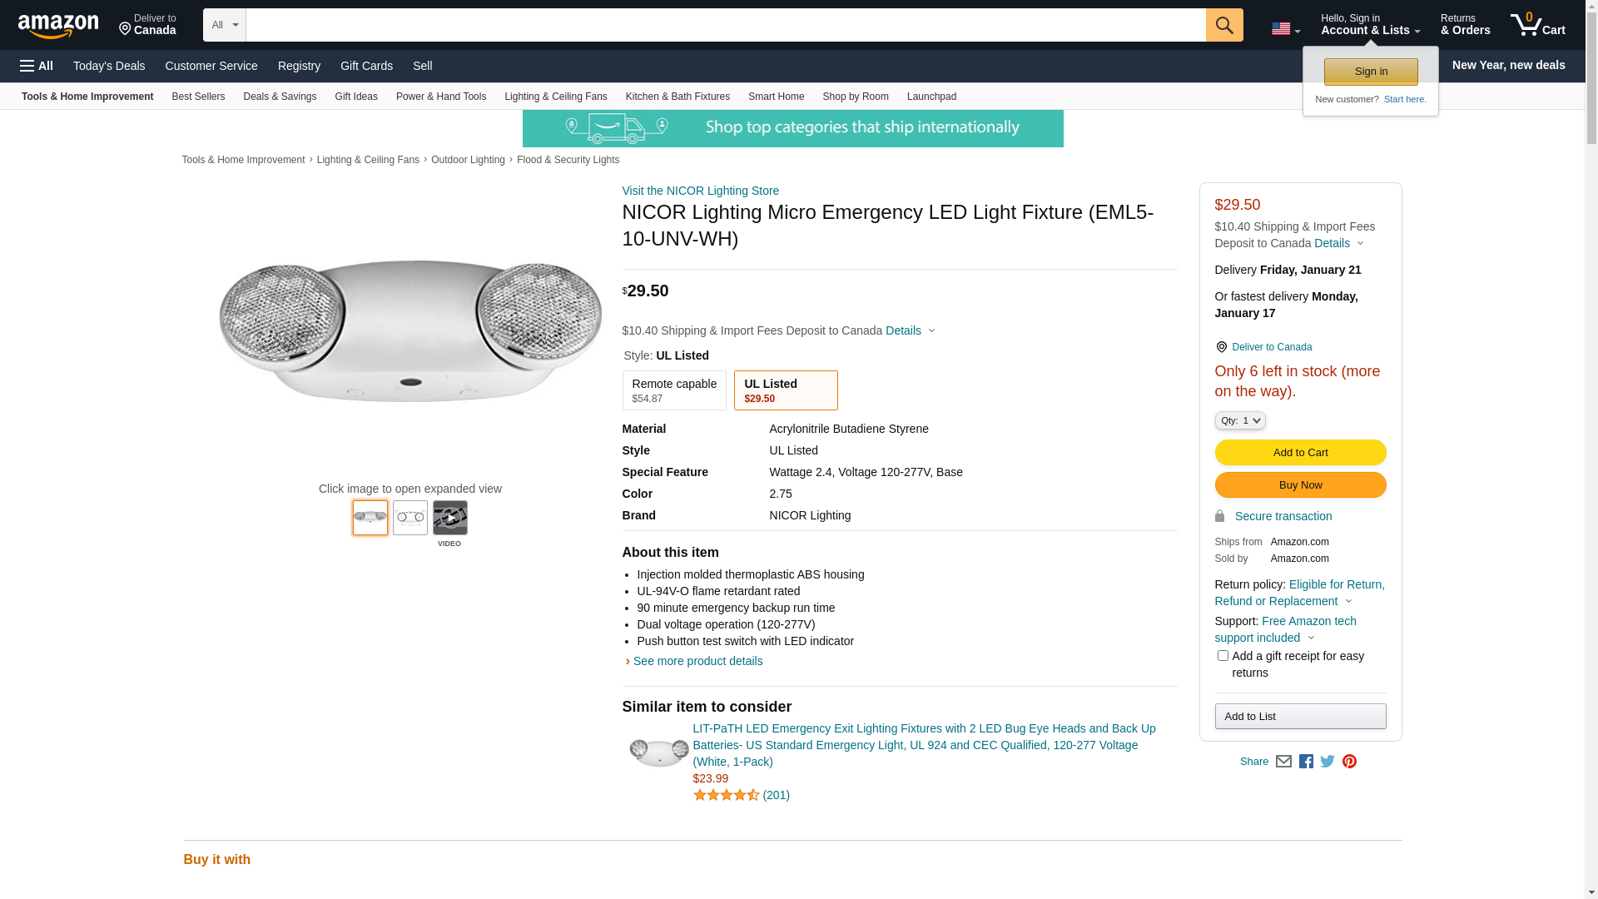Enable gift receipt checkbox
1598x899 pixels.
click(x=1223, y=656)
